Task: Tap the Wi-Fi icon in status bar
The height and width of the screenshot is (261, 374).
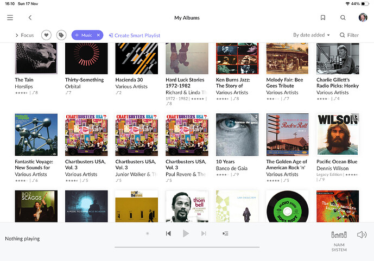Action: point(347,4)
